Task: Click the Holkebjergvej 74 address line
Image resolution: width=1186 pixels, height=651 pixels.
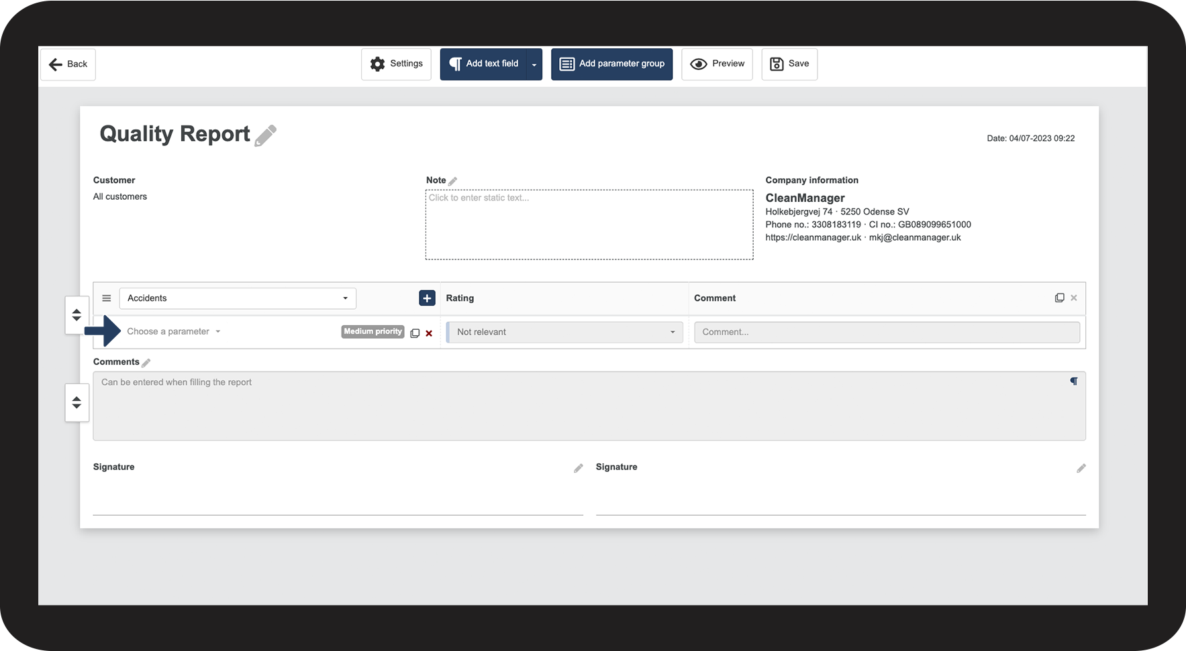Action: coord(837,211)
